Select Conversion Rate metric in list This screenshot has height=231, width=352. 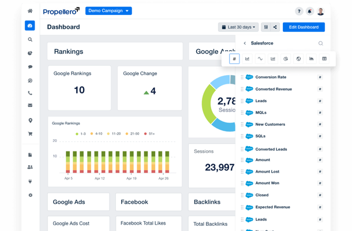(x=270, y=77)
